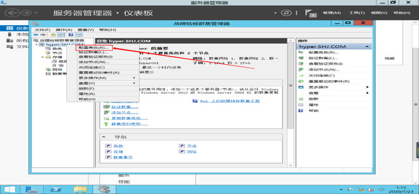Screen dimensions: 419x194
Task: Click 验证群集(L)... icon in the 操作 pane
Action: pos(301,58)
